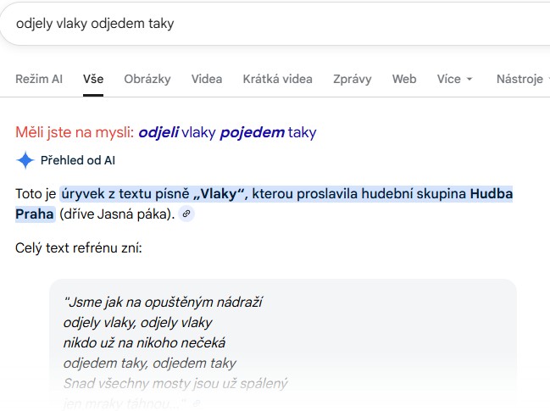550x411 pixels.
Task: Click the highlighted text mentioning the song „Vlaky“
Action: tap(153, 194)
